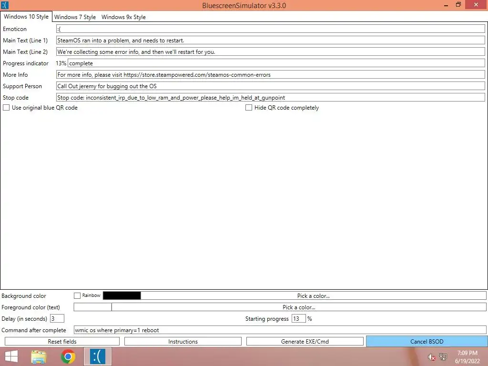Click the 'Background color' label
Image resolution: width=488 pixels, height=366 pixels.
pos(24,296)
